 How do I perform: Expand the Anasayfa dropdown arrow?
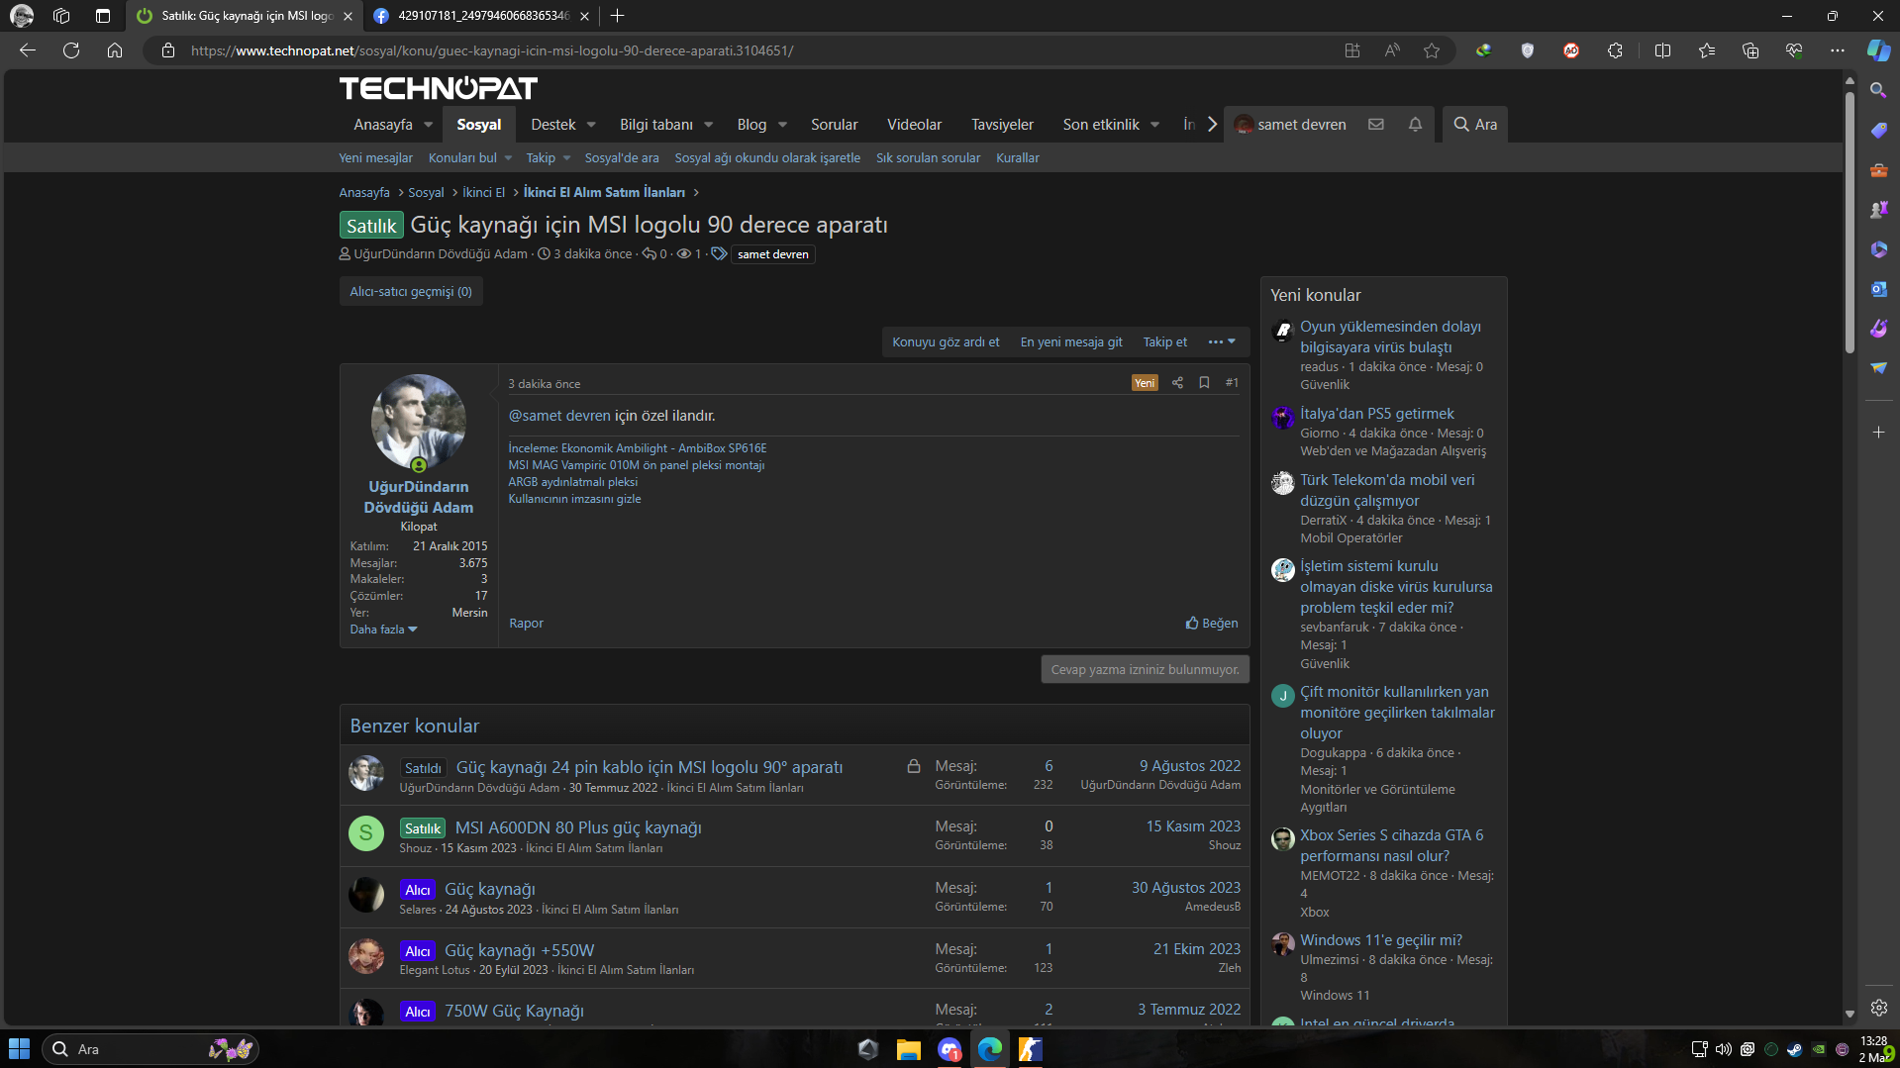(x=428, y=125)
